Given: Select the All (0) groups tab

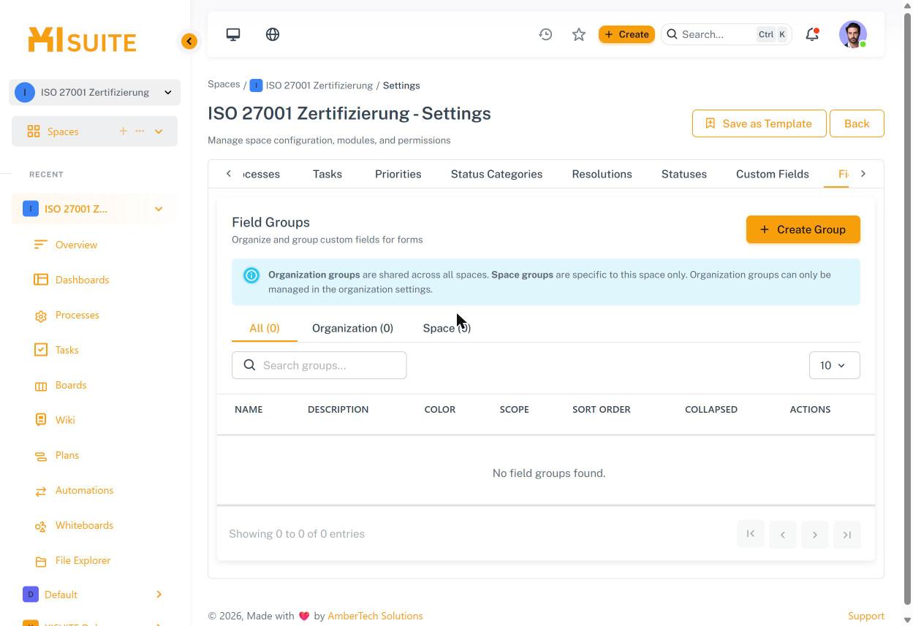Looking at the screenshot, I should [264, 328].
